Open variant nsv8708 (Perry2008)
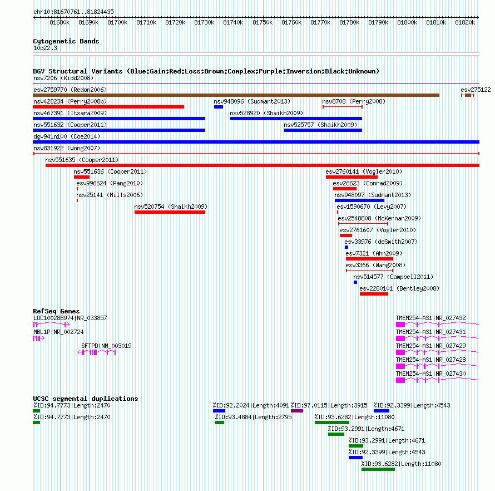Screen dimensions: 495x491 click(354, 101)
